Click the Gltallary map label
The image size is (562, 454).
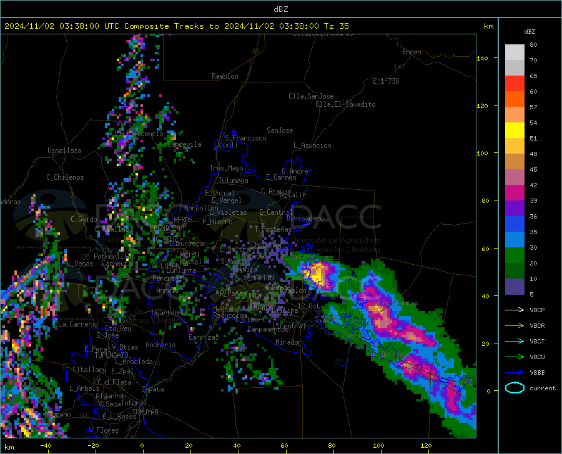pyautogui.click(x=89, y=370)
